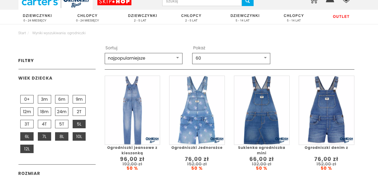Open the user account icon

330,1
